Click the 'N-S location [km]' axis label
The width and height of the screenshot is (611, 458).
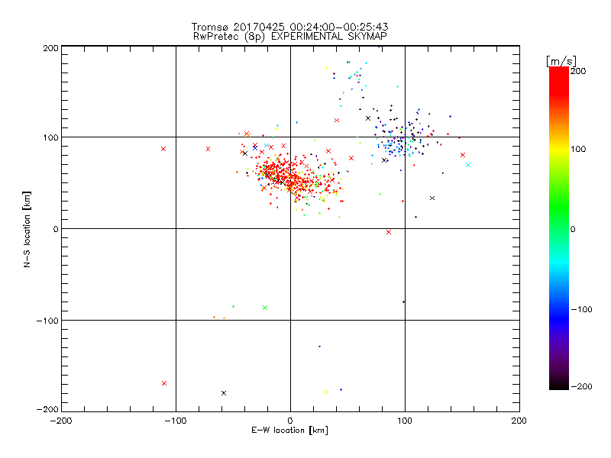27,229
